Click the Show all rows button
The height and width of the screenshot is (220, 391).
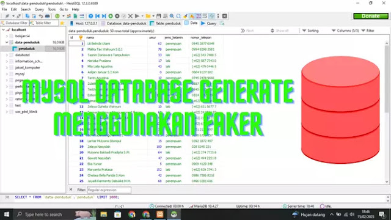(x=280, y=31)
